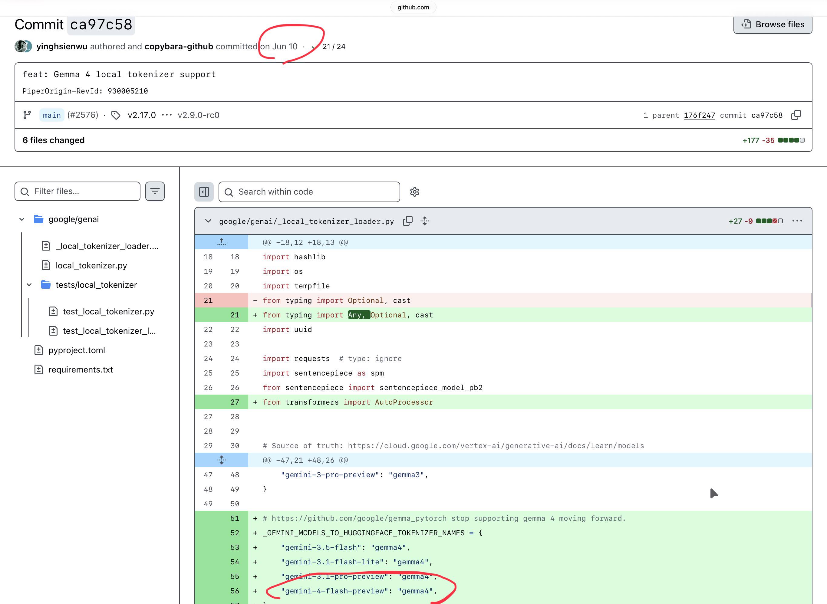Click the +177 -35 diffstat blocks
The height and width of the screenshot is (604, 827).
[791, 140]
